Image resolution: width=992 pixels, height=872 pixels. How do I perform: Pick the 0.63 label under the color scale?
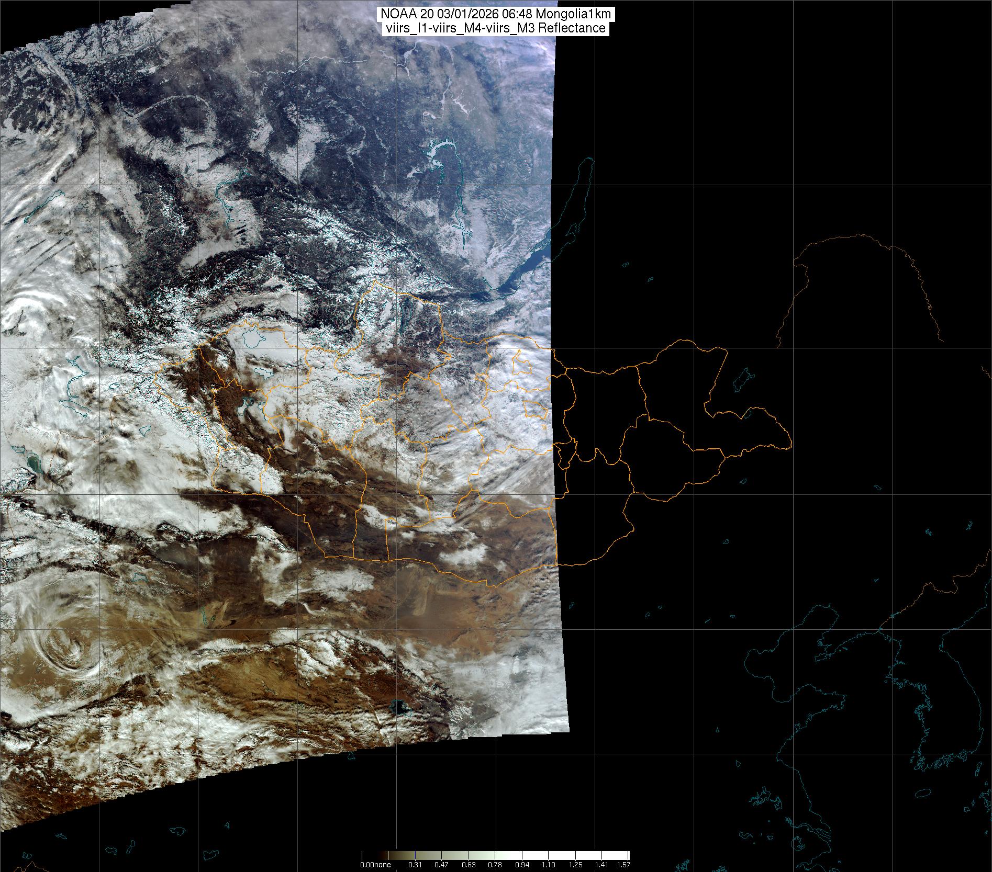[x=468, y=865]
